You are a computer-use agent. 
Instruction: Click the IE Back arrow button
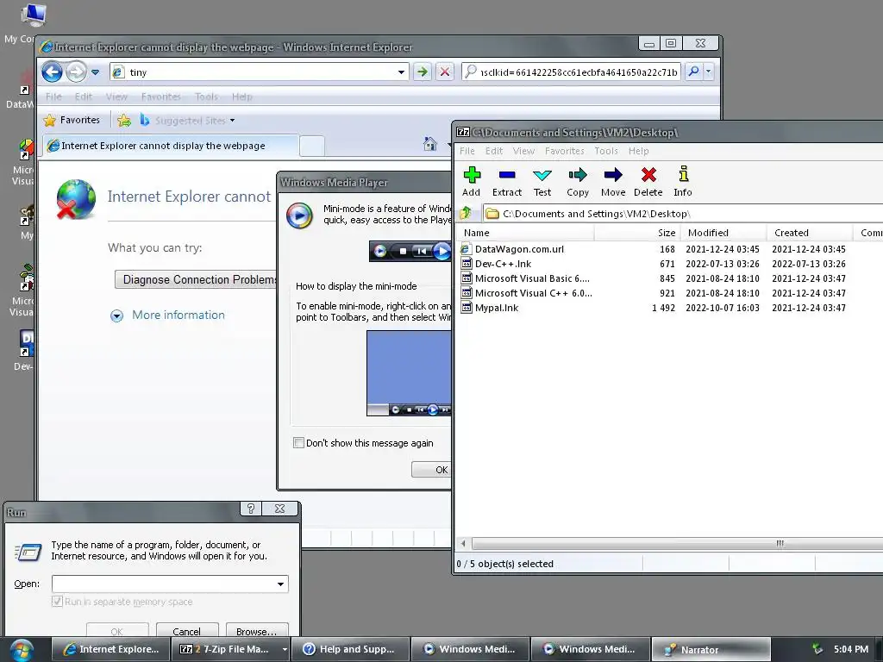coord(52,72)
